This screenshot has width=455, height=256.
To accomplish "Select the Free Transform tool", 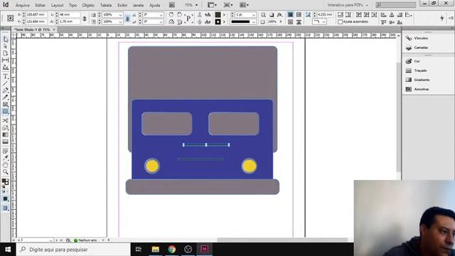I will point(6,128).
